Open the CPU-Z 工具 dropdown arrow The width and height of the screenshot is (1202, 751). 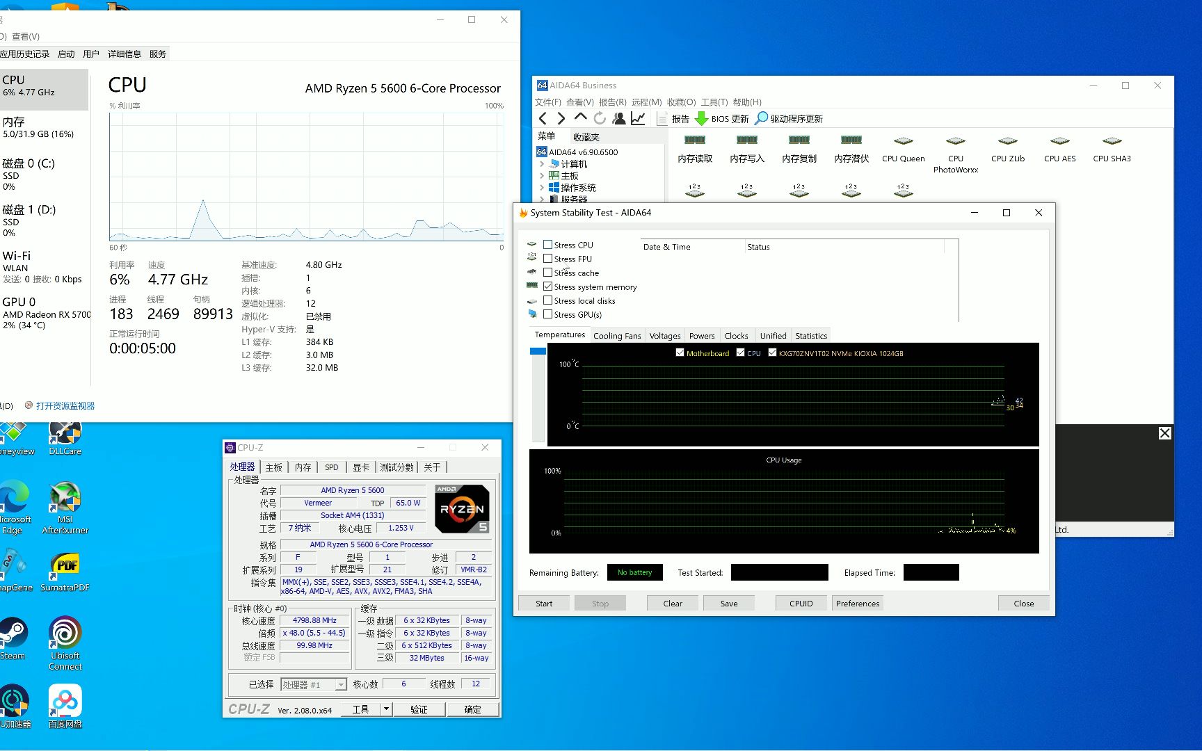pos(386,709)
